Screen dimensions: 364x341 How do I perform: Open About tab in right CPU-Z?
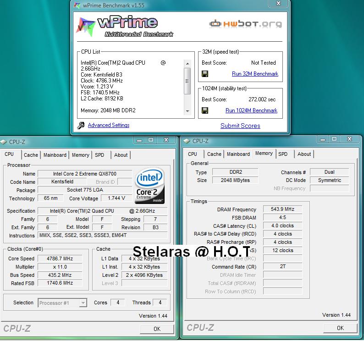304,154
